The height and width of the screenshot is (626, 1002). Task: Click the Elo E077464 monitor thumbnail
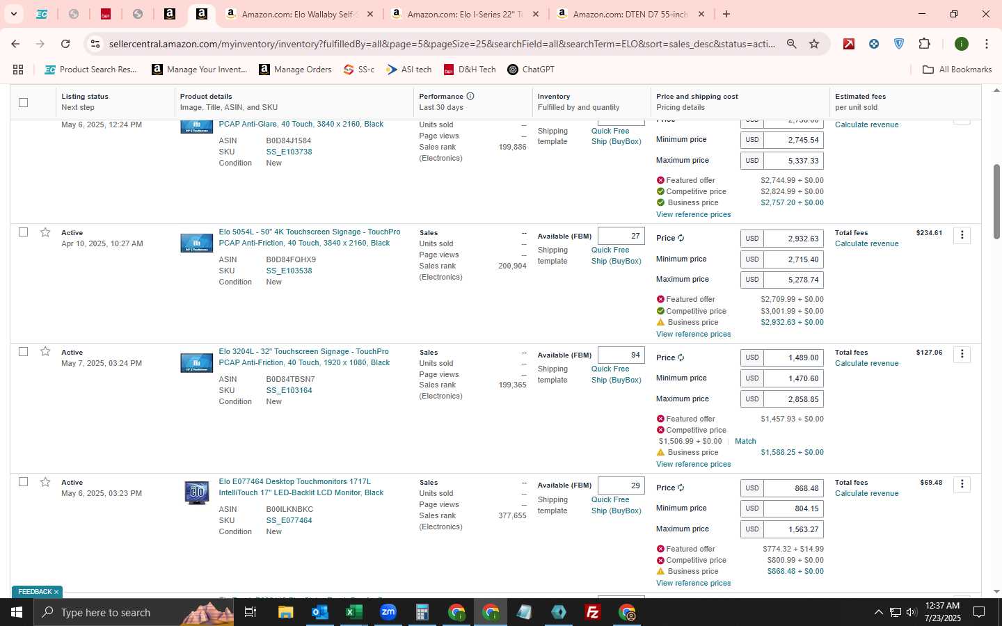tap(197, 492)
